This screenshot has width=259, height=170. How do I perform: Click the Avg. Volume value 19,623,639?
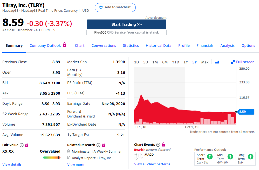pos(50,135)
